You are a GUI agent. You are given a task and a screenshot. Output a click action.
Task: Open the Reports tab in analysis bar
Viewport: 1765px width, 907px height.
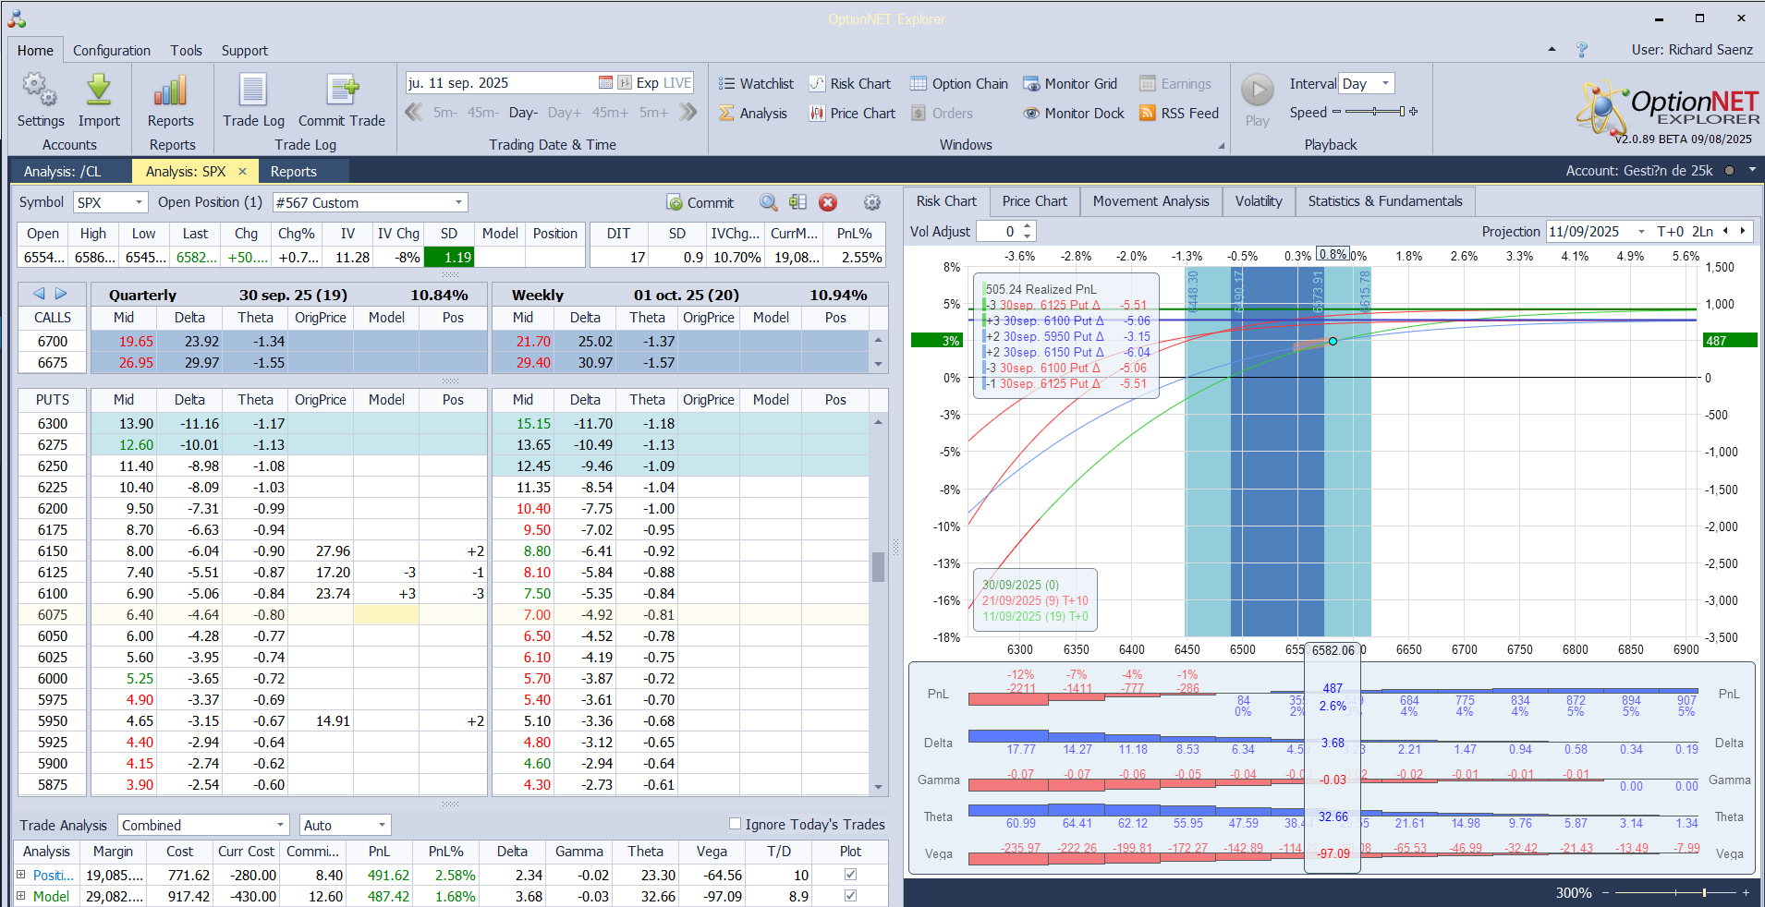point(294,171)
